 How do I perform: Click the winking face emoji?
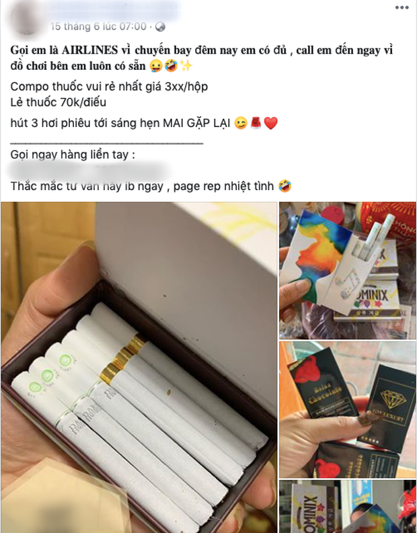[x=241, y=123]
